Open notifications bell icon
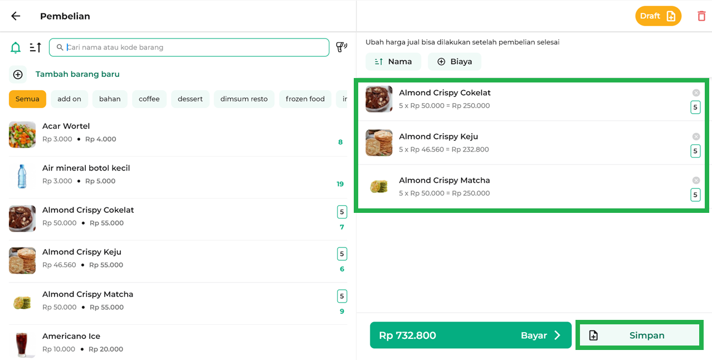The width and height of the screenshot is (712, 360). tap(16, 48)
